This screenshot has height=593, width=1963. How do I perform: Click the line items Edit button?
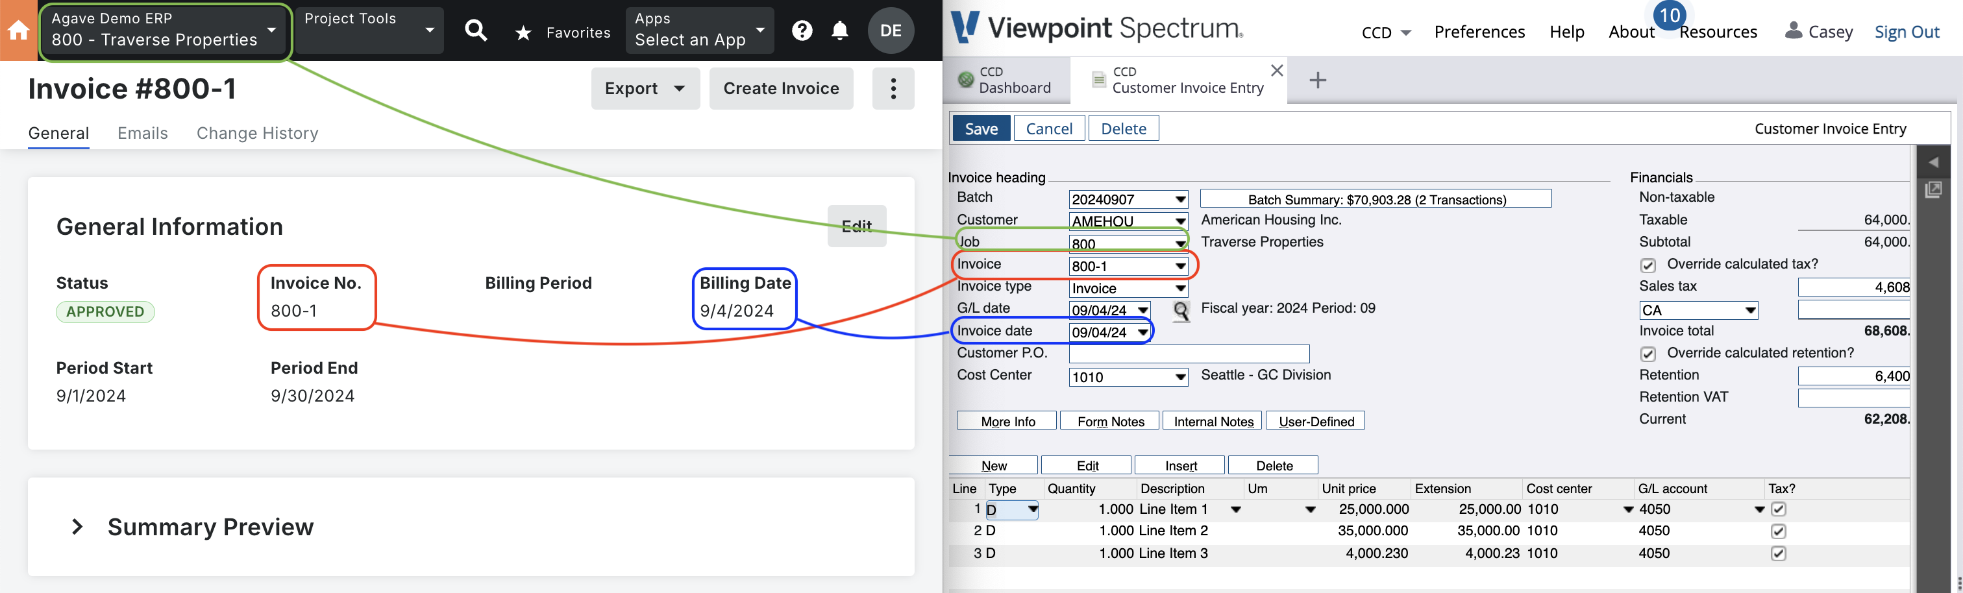point(1087,465)
